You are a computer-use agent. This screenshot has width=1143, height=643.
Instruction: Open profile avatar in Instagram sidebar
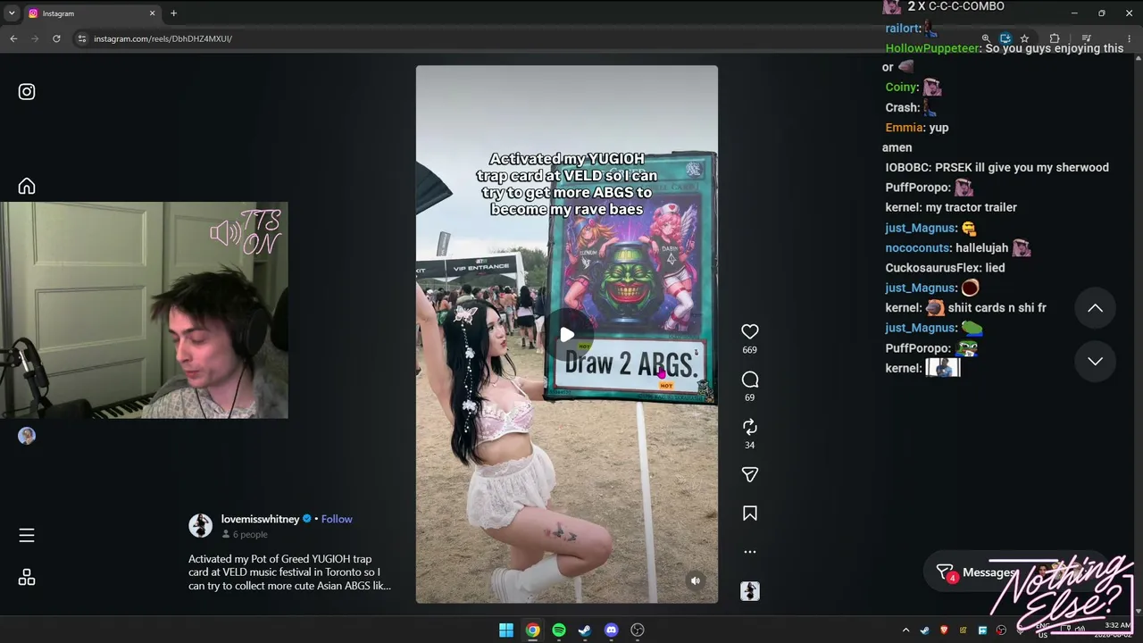coord(27,436)
